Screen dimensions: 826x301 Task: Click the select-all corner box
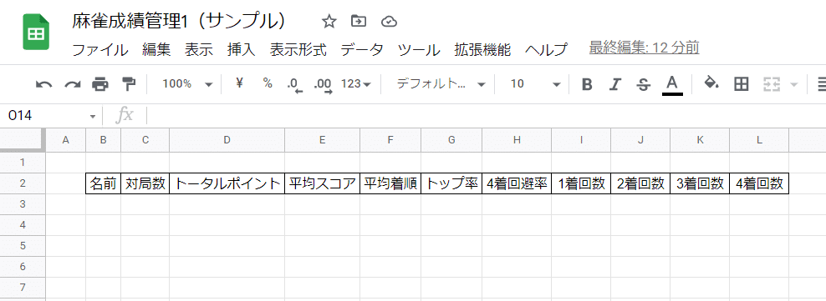click(x=23, y=140)
